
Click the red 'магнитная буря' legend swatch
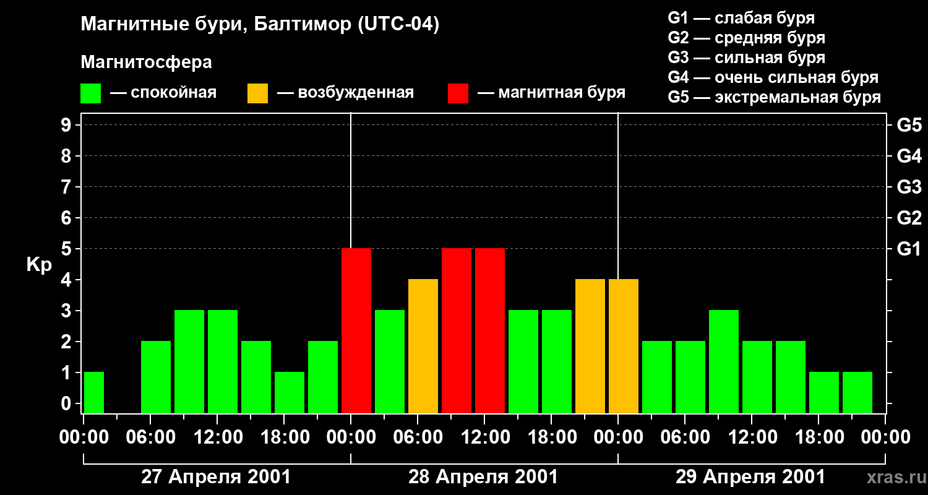(x=458, y=93)
